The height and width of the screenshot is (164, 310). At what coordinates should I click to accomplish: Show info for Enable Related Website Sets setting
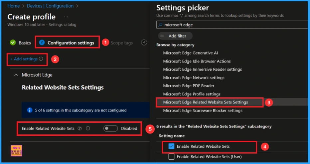[x=88, y=128]
